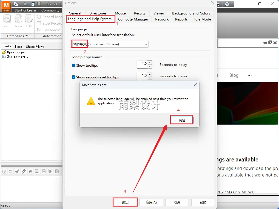
Task: Click Open project... in Tasks pane
Action: (19, 52)
